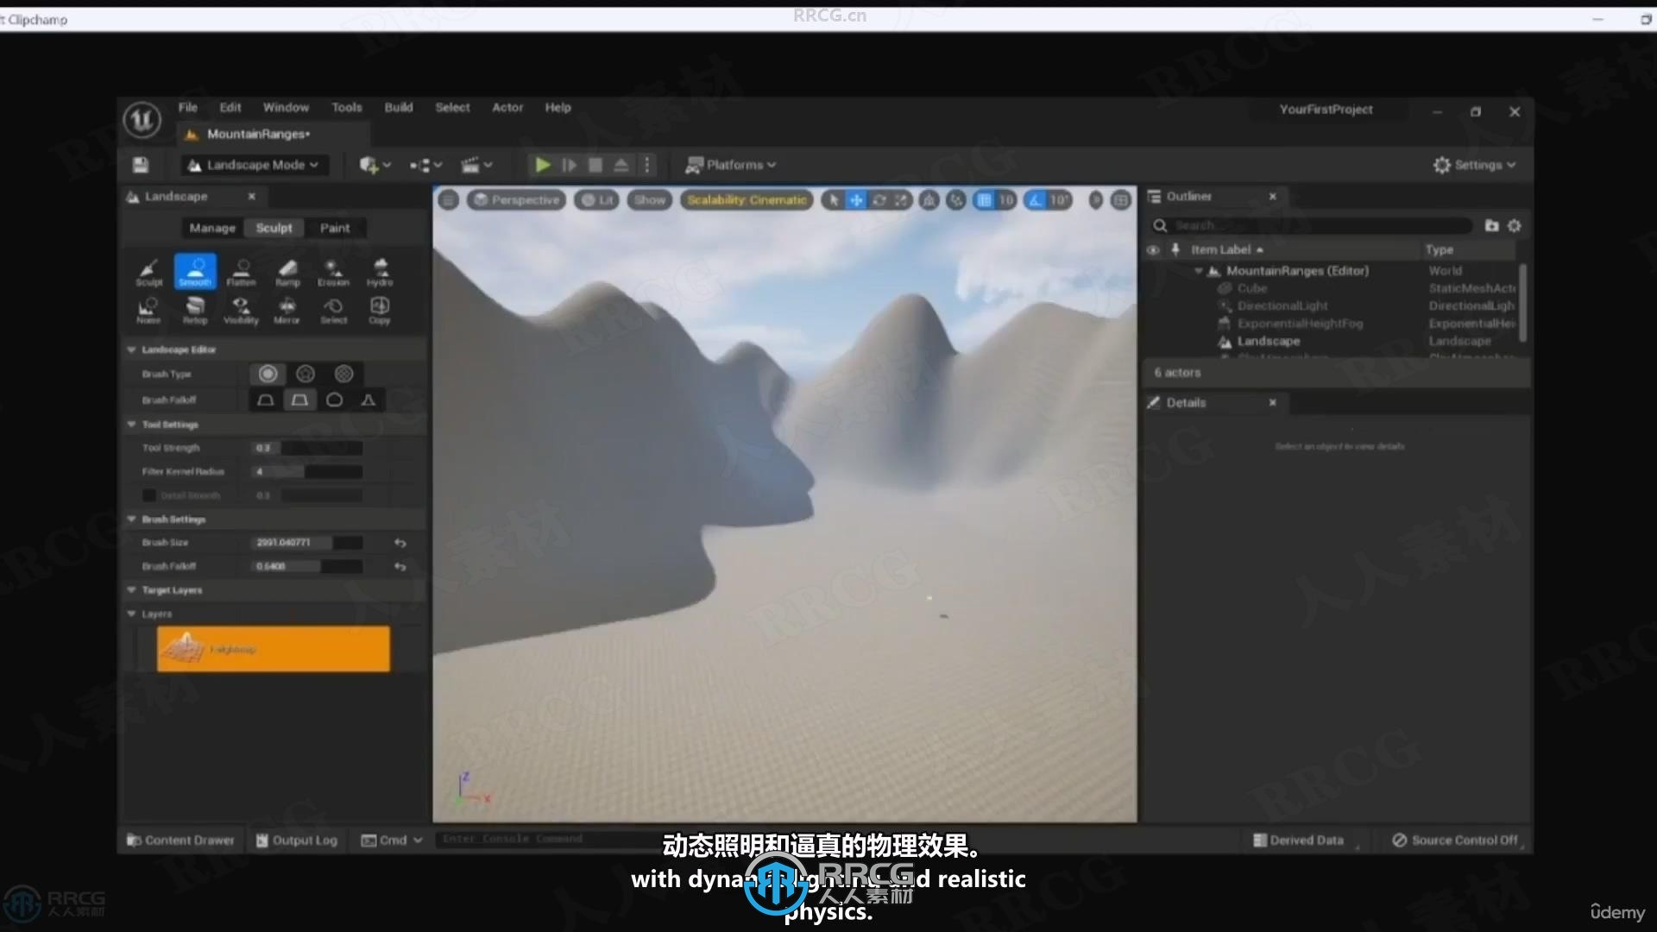Open the add content dropdown

tap(375, 165)
